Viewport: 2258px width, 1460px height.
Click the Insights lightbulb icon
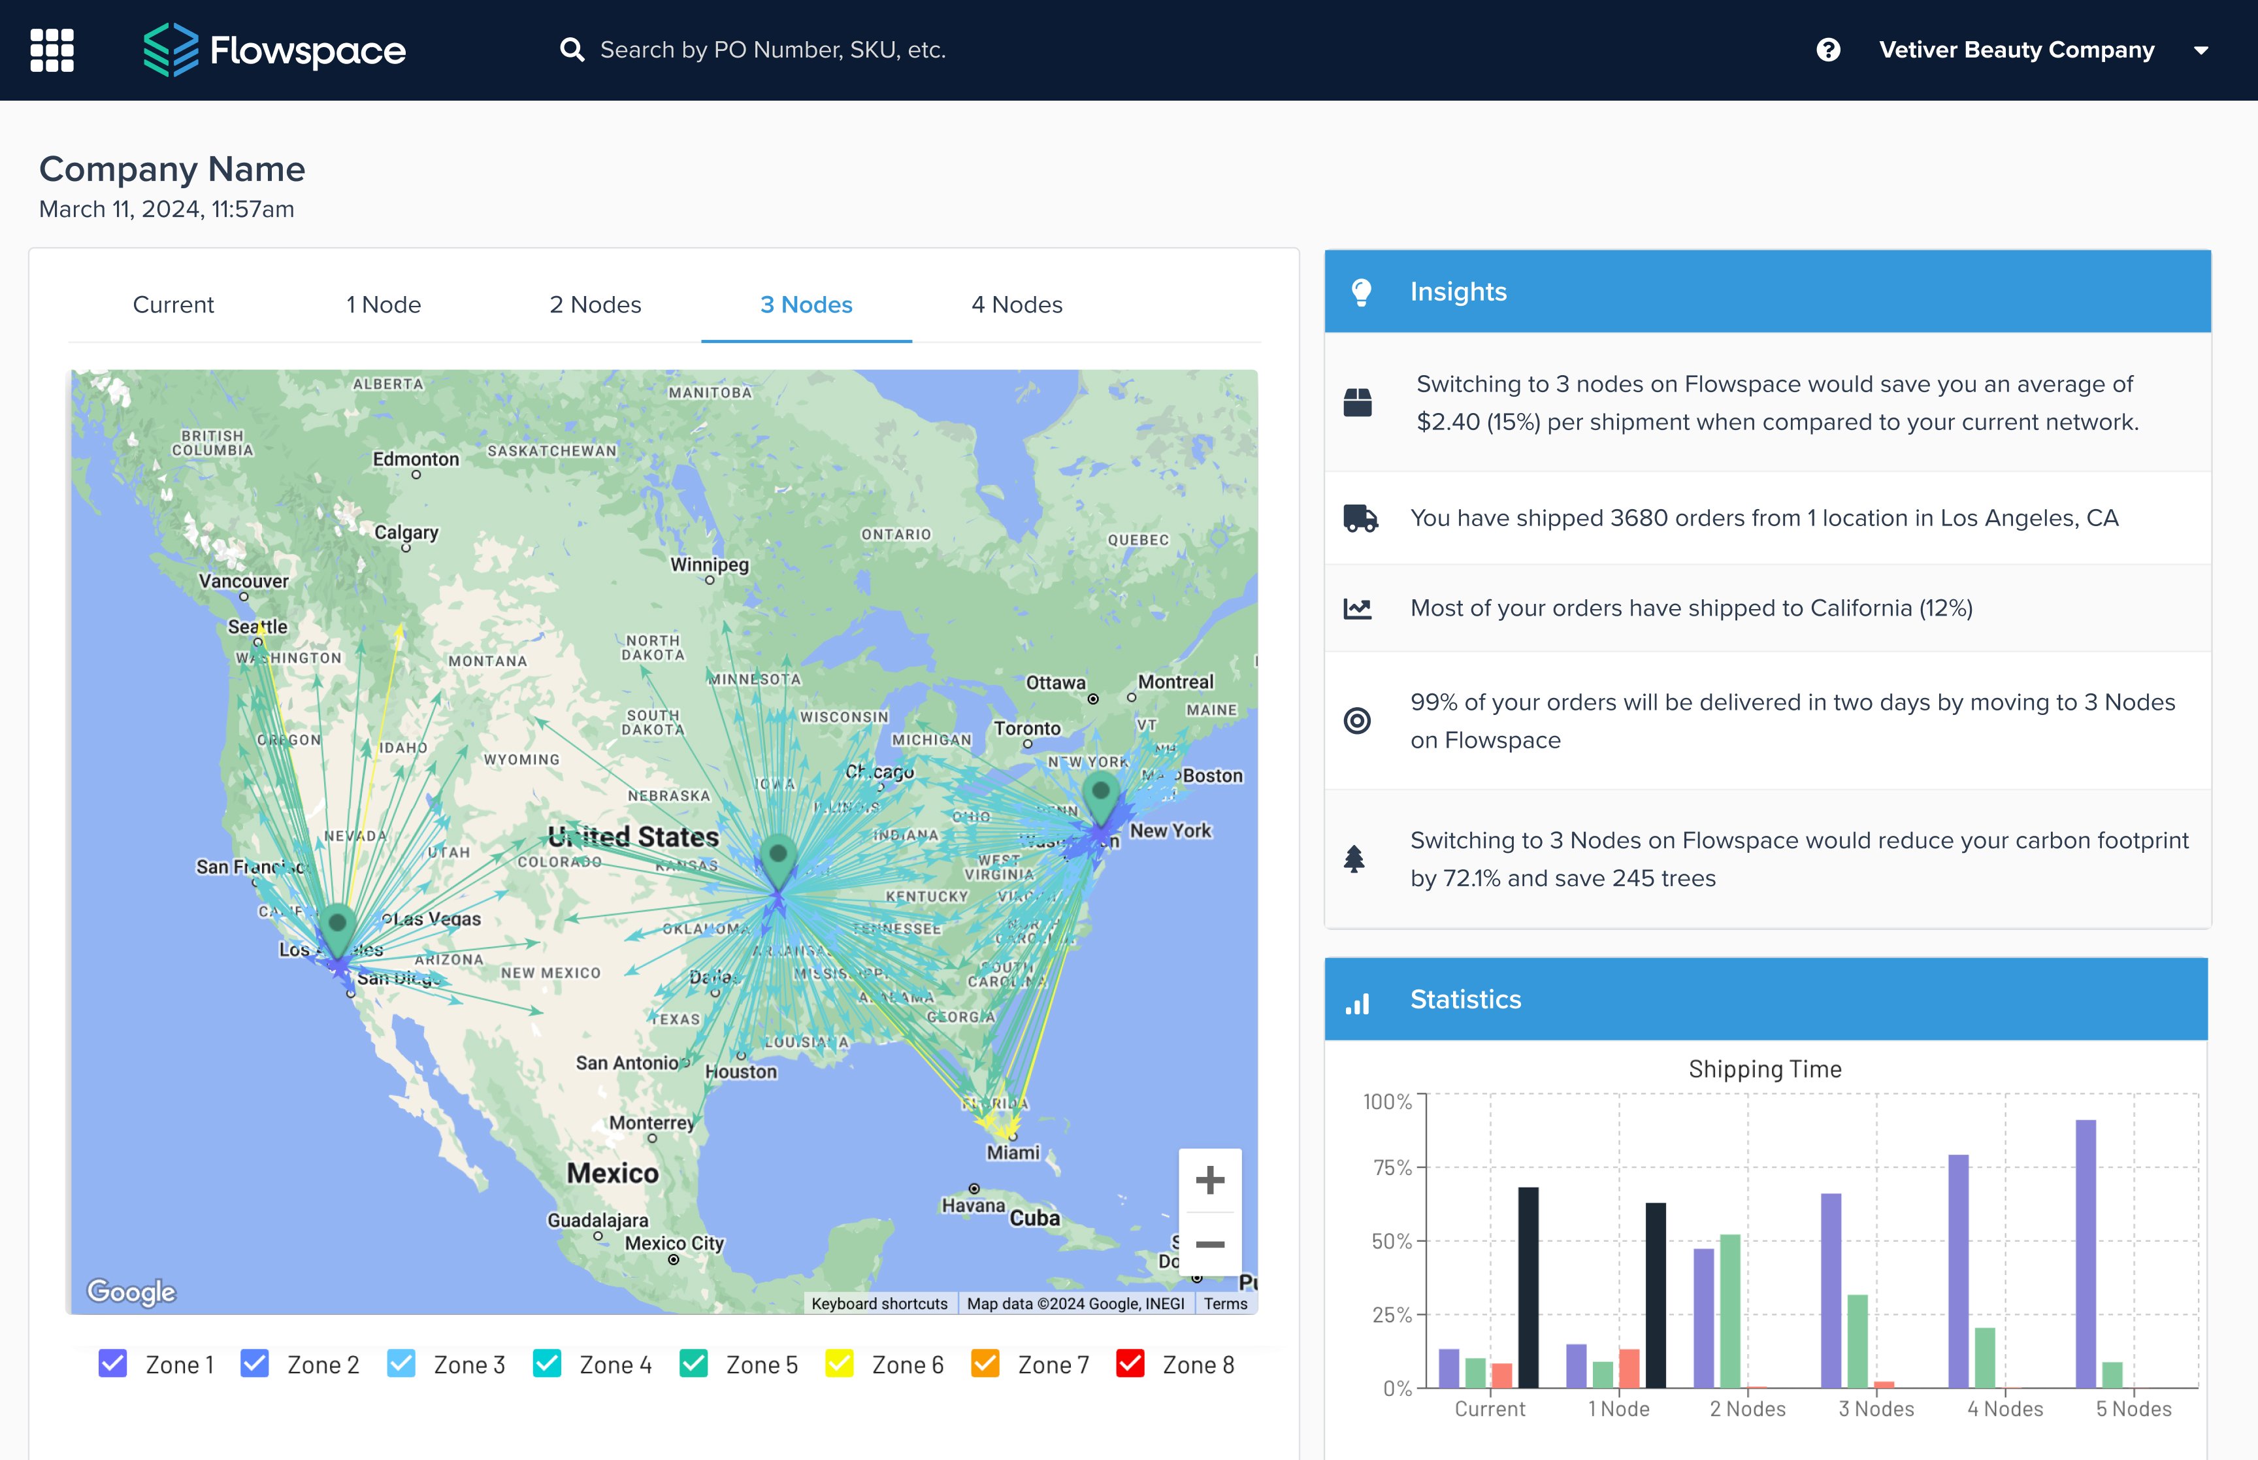pyautogui.click(x=1361, y=292)
